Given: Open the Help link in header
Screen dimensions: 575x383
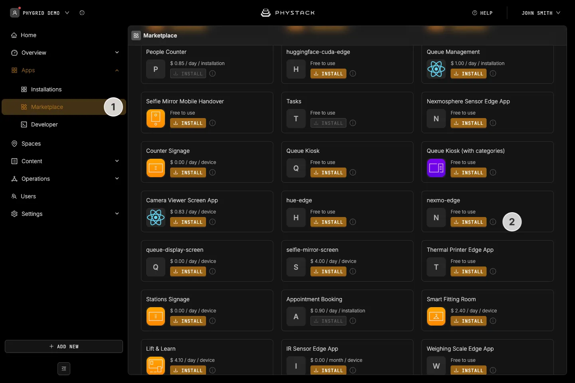Looking at the screenshot, I should (x=482, y=13).
